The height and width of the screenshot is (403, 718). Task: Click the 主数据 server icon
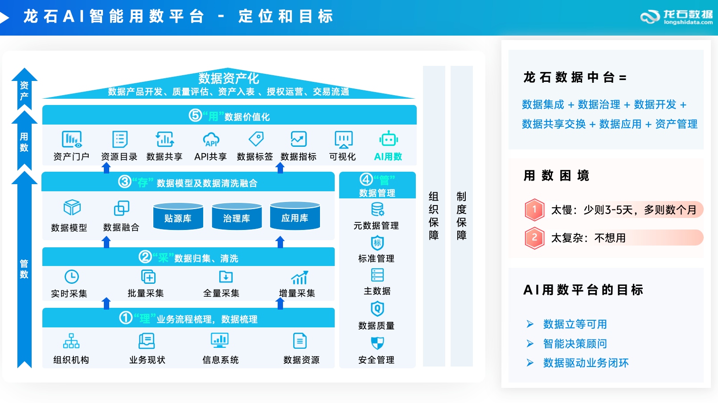click(x=377, y=275)
